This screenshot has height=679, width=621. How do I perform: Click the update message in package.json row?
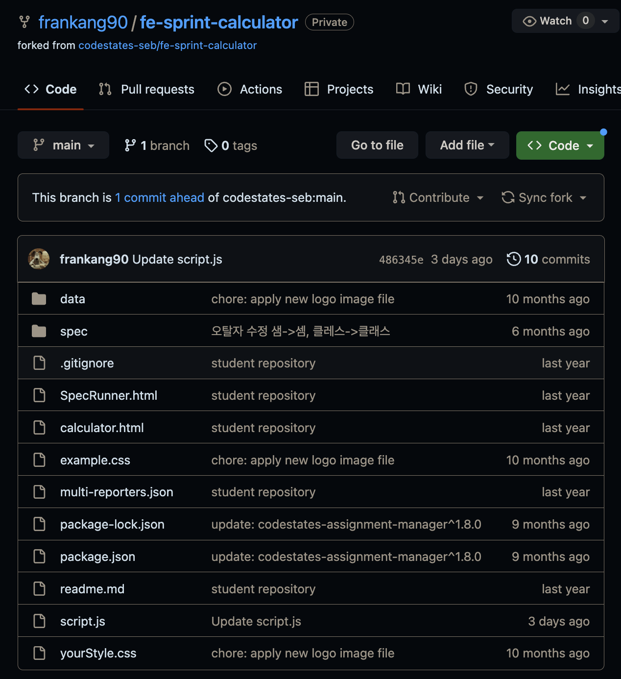[x=346, y=557]
